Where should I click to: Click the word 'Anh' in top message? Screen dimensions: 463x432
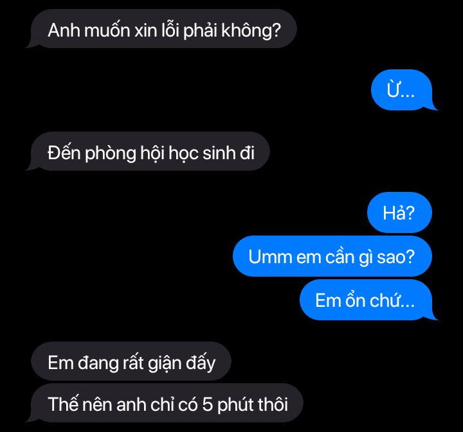coord(64,30)
